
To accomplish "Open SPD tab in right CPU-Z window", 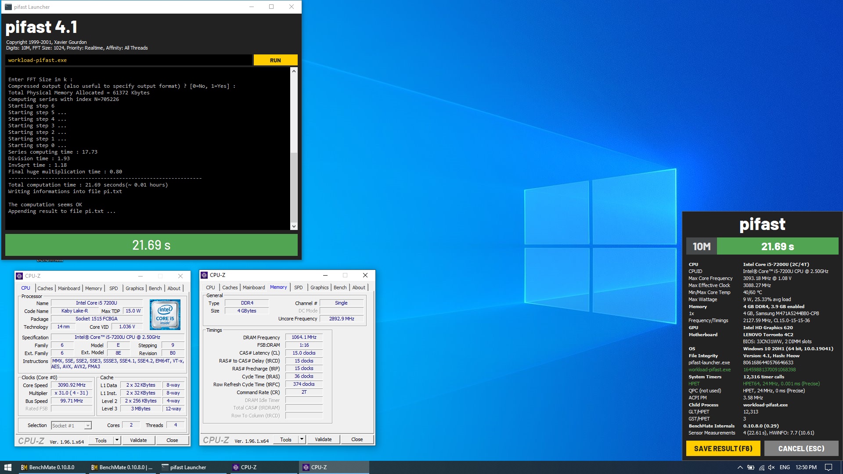I will (x=299, y=287).
